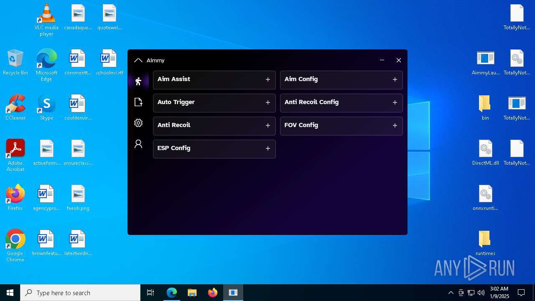Open the notification center
This screenshot has height=301, width=535.
pos(521,293)
